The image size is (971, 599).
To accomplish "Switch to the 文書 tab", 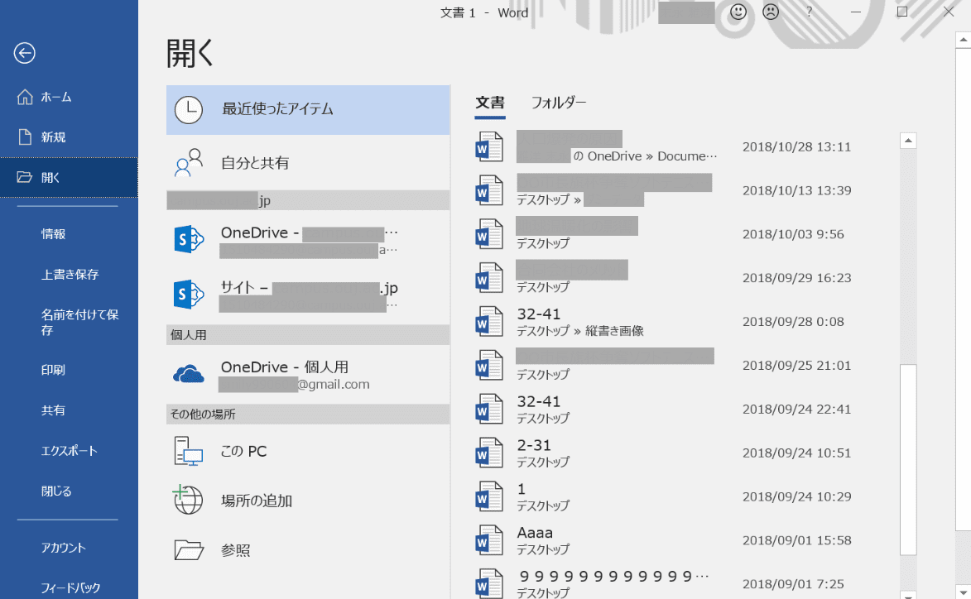I will coord(490,103).
